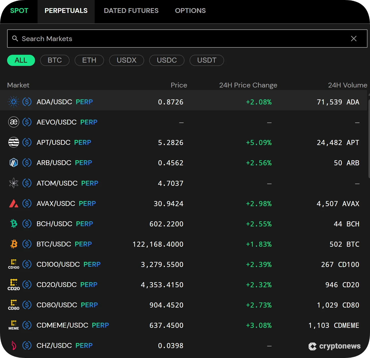The height and width of the screenshot is (358, 370).
Task: Click the CD80 index icon
Action: (14, 305)
